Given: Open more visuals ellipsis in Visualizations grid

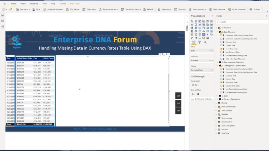Looking at the screenshot, I should (212, 38).
